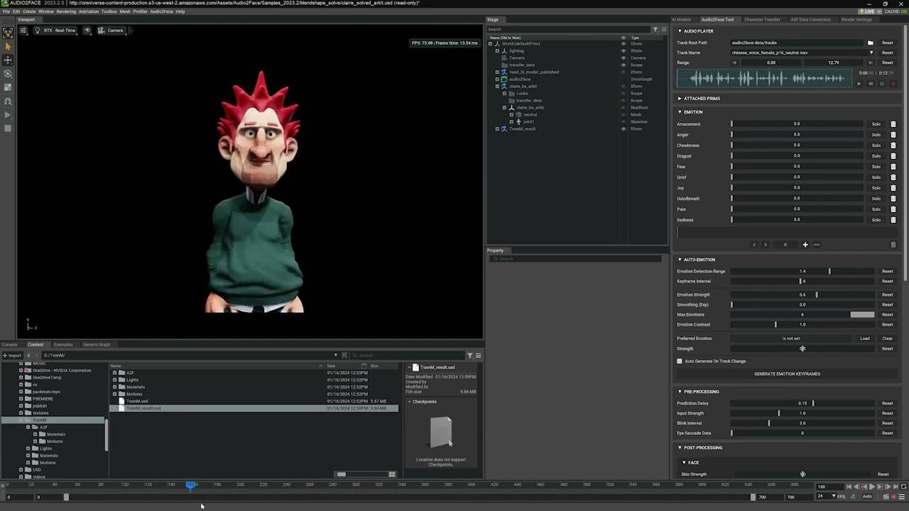Open the Audio2Face menu in the menu bar
This screenshot has height=511, width=909.
[161, 11]
